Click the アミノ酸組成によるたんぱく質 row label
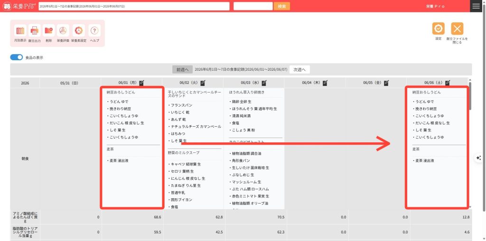This screenshot has width=486, height=241. pyautogui.click(x=25, y=217)
